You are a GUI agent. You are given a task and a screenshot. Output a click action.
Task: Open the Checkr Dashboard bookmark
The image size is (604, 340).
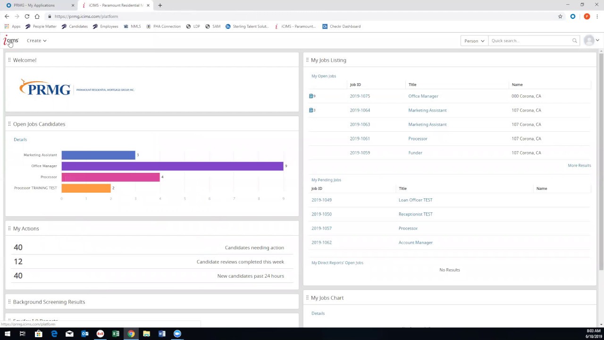(342, 26)
